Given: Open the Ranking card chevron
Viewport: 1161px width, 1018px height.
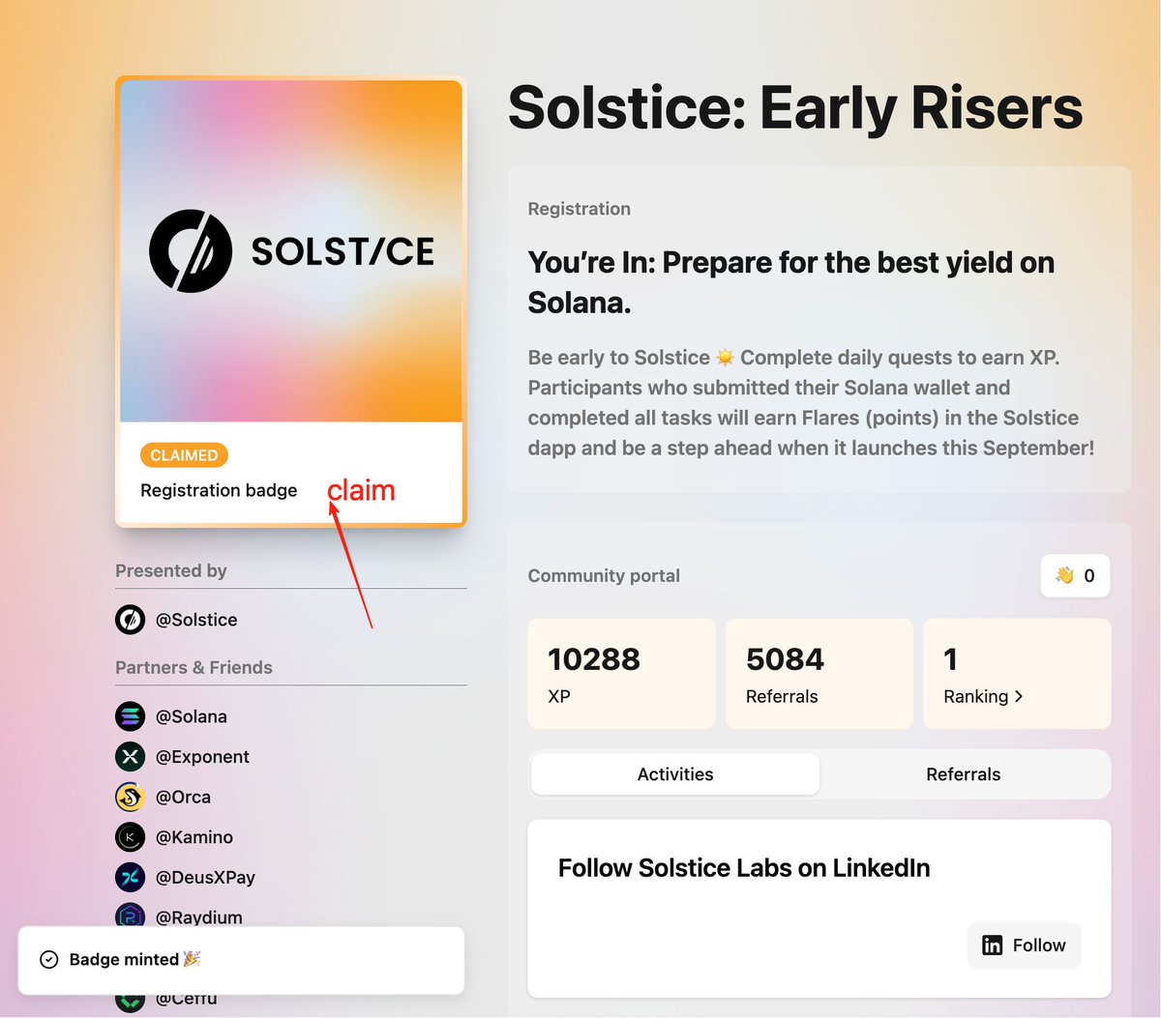Looking at the screenshot, I should point(1019,697).
